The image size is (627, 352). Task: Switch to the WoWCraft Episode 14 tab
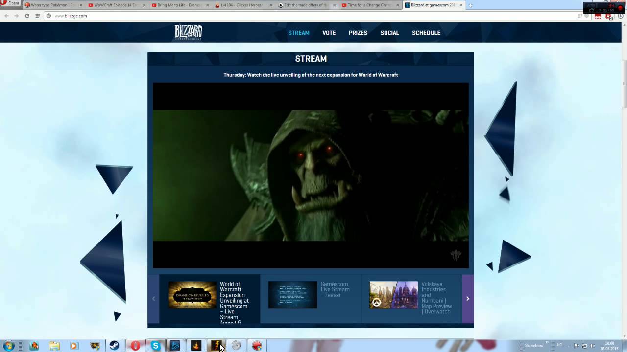(116, 5)
